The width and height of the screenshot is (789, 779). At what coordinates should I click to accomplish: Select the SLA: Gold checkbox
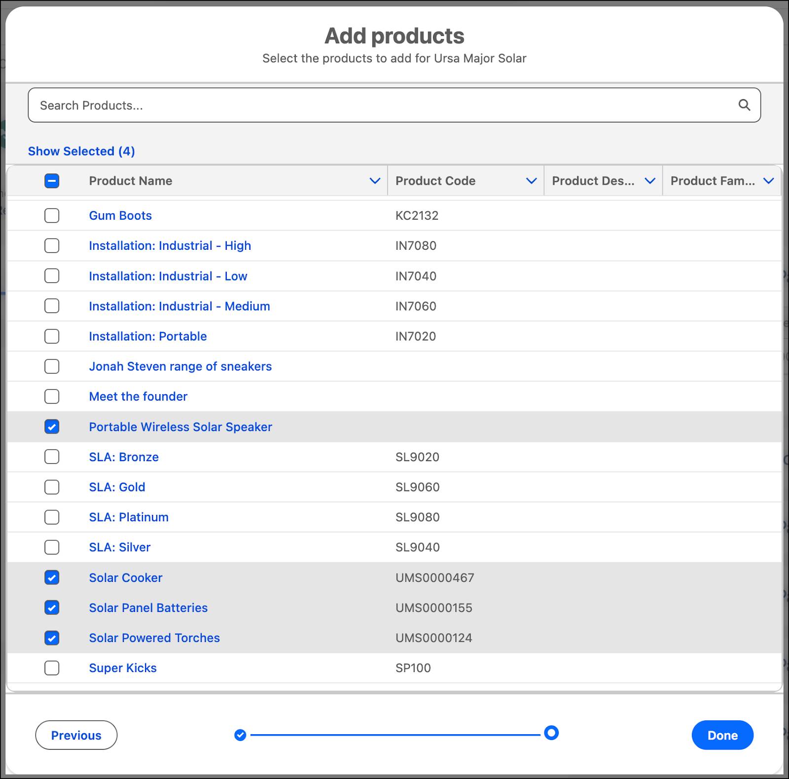(52, 487)
